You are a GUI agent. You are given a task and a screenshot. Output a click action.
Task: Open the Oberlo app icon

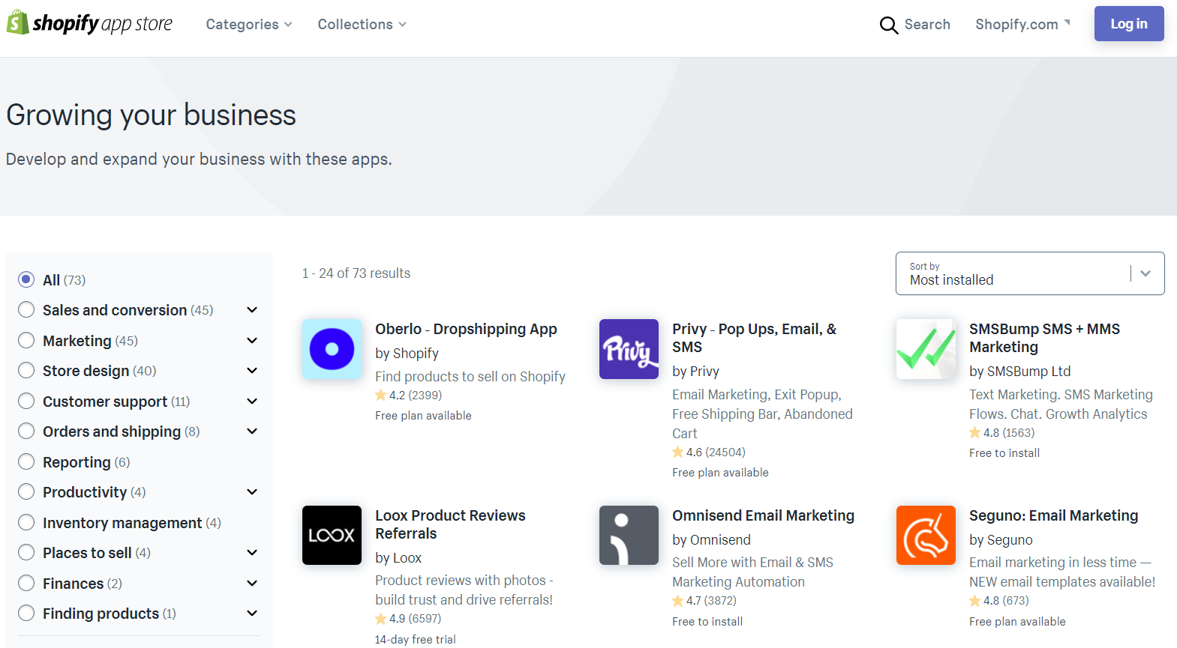pyautogui.click(x=332, y=349)
